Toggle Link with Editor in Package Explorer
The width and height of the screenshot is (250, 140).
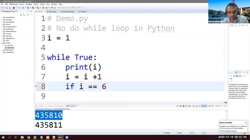coord(24,15)
